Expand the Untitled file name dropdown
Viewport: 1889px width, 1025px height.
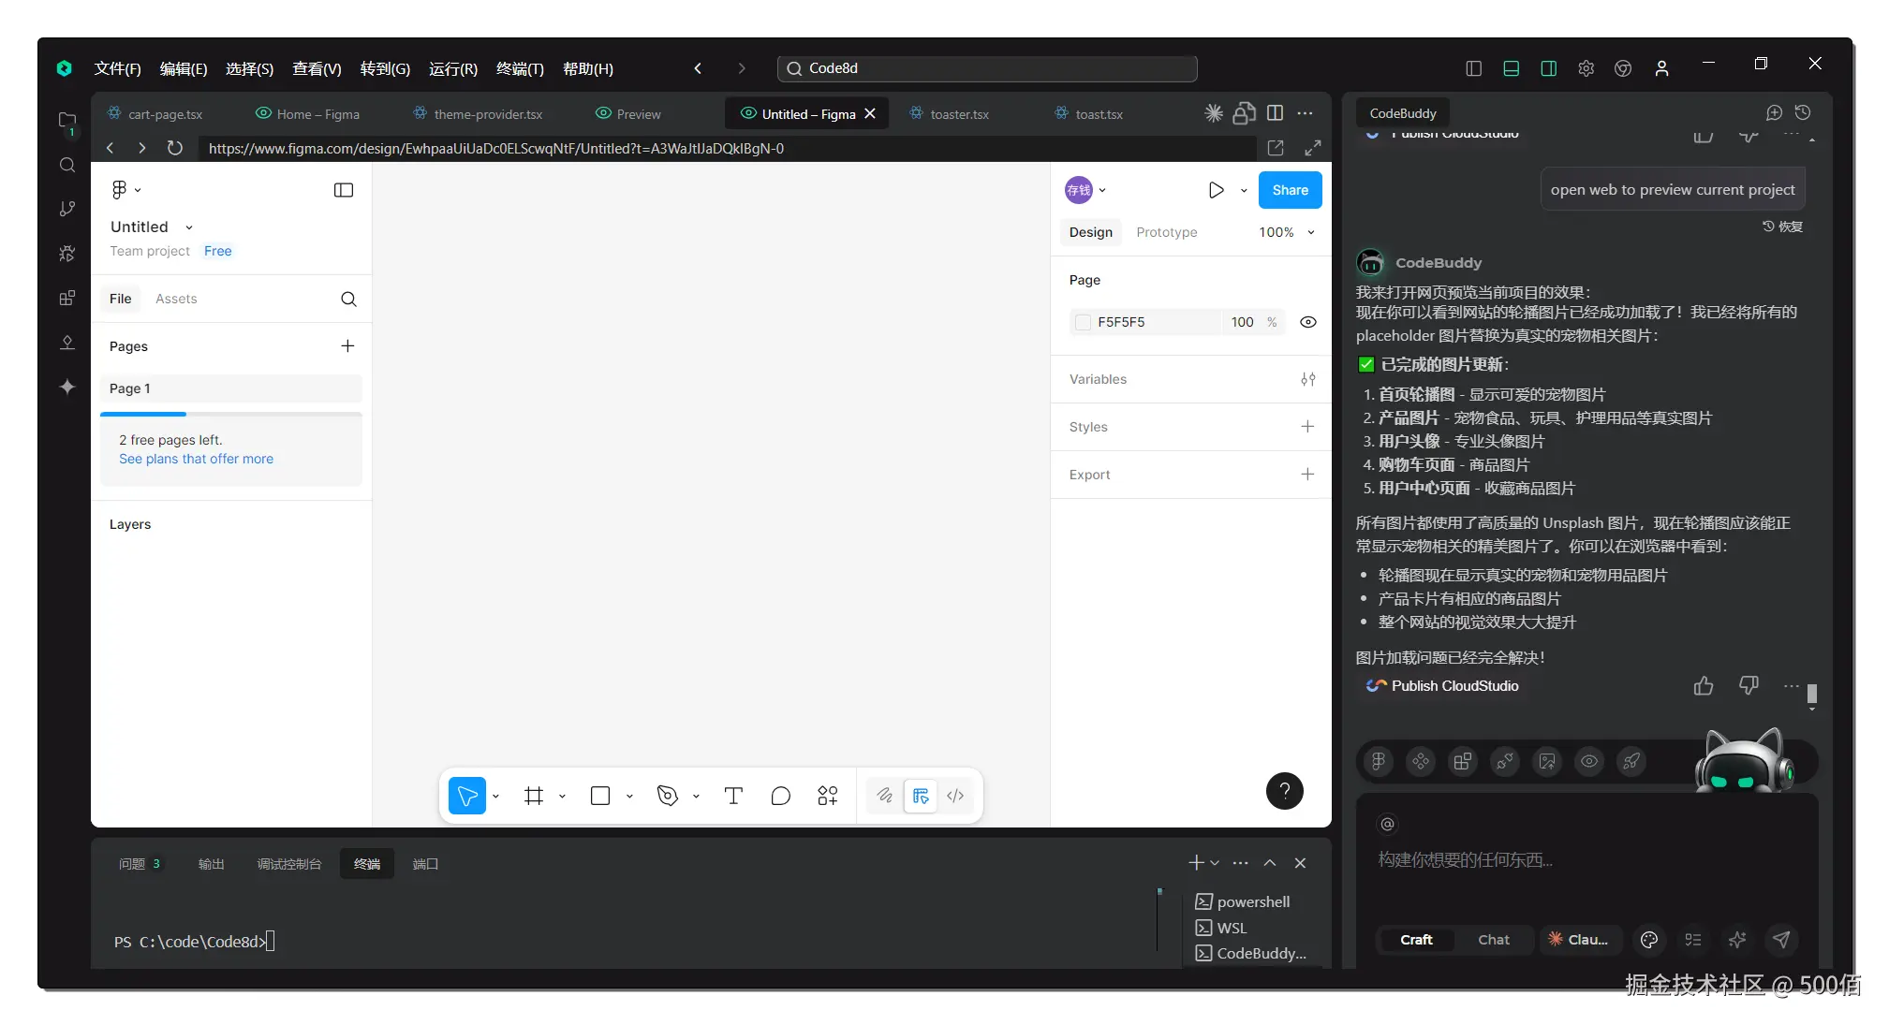(188, 227)
